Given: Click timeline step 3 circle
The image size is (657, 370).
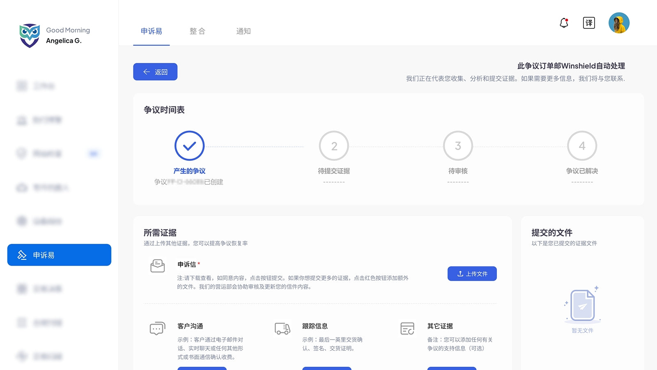Looking at the screenshot, I should point(458,146).
